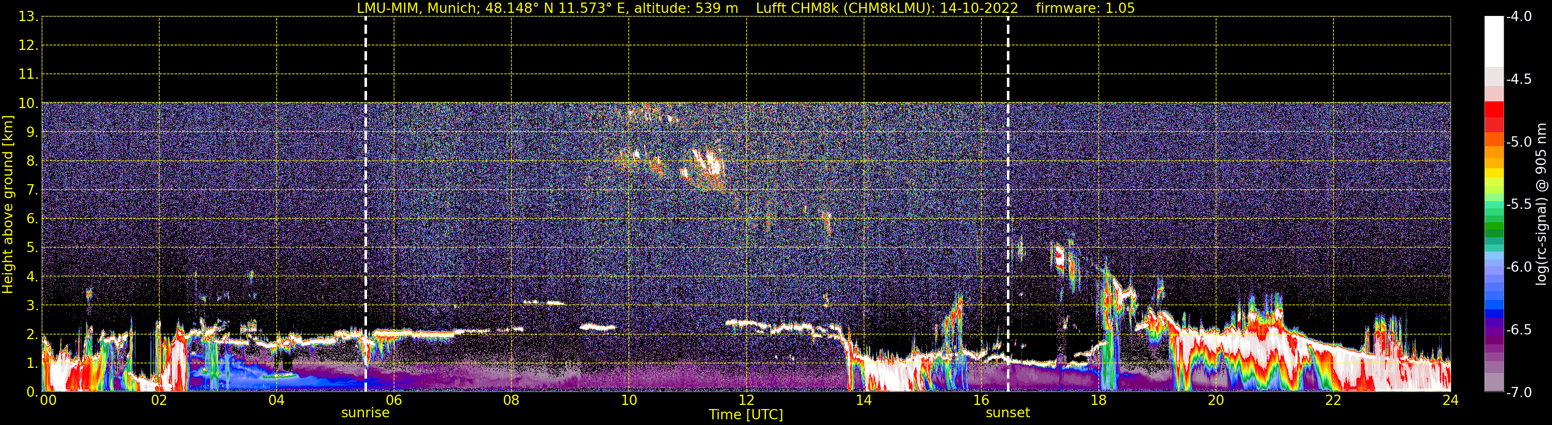Click the instrument label "Lufft CHM8k (CHM8kLMU): 14-10-2022"
The image size is (1552, 425).
[887, 8]
